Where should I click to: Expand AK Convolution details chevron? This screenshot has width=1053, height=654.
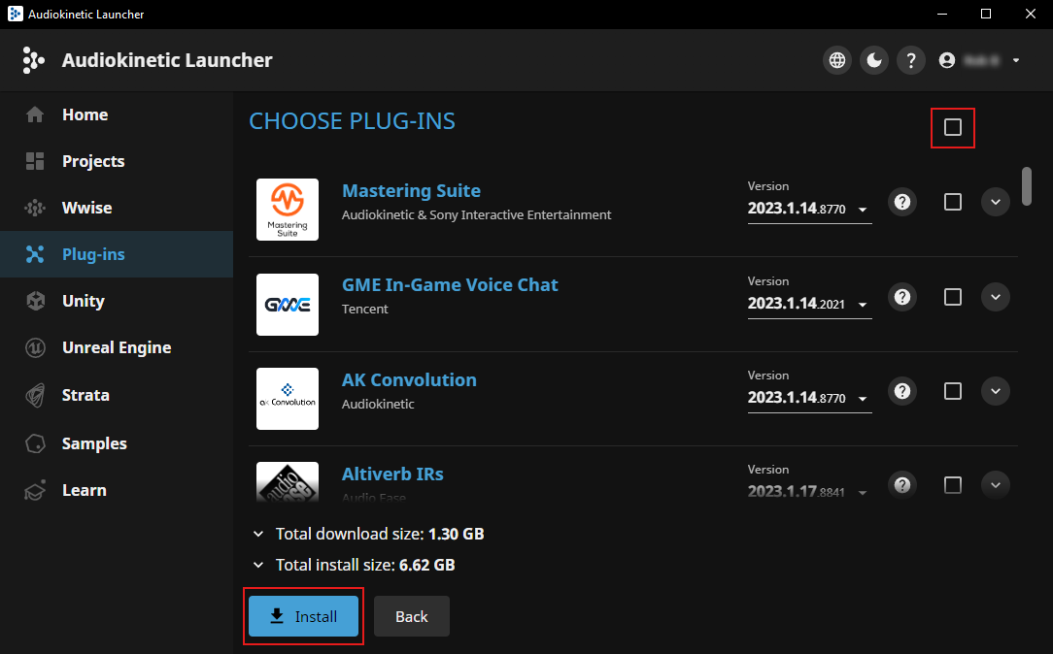click(x=996, y=391)
